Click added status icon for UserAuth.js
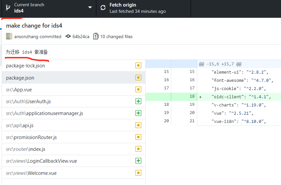 138,101
